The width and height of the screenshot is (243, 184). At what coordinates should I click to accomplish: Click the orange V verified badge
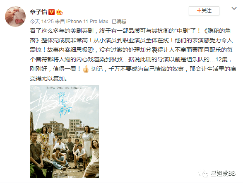(51, 12)
